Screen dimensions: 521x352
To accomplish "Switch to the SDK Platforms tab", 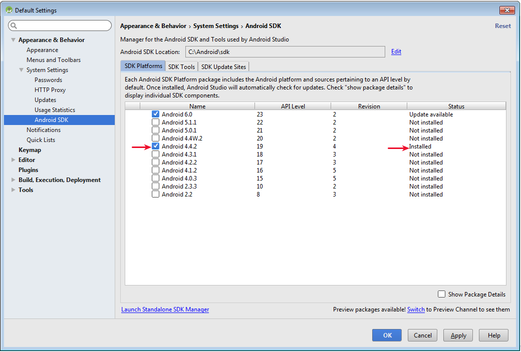I will [143, 66].
